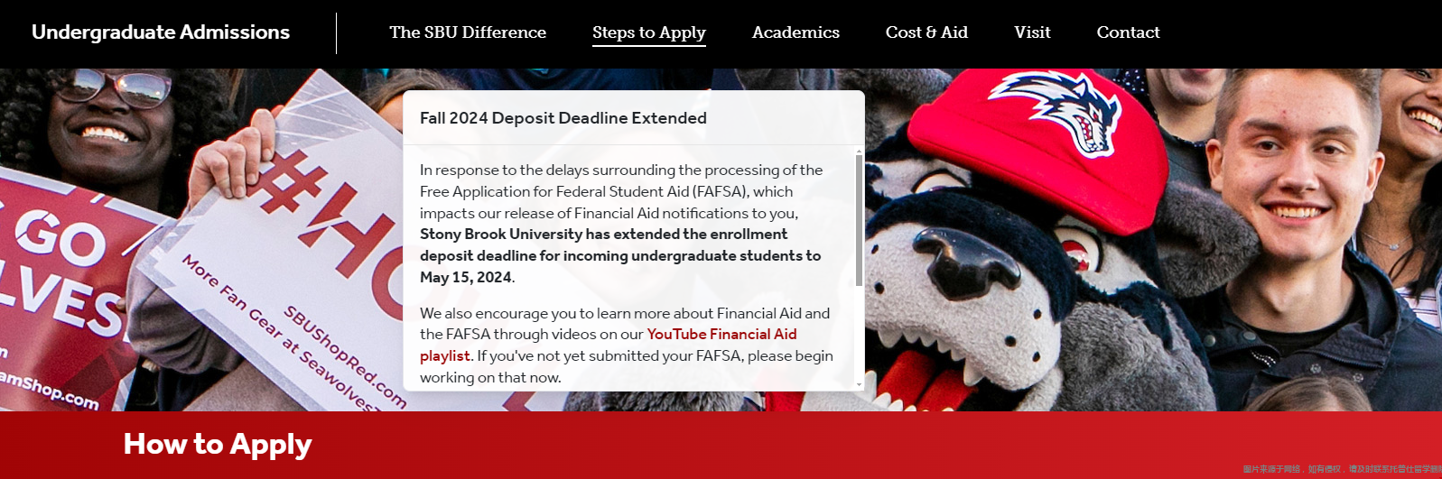Screen dimensions: 1442x479
Task: Go to the Academics section
Action: (x=795, y=32)
